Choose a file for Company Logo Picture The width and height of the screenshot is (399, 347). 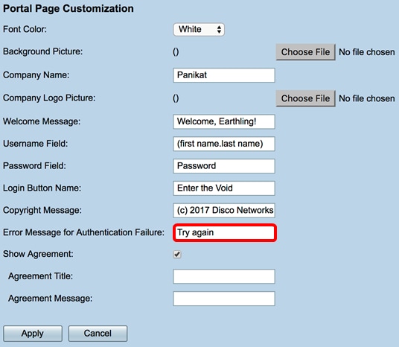[x=306, y=98]
